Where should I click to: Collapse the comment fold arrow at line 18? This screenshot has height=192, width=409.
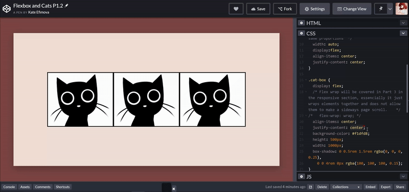click(306, 92)
